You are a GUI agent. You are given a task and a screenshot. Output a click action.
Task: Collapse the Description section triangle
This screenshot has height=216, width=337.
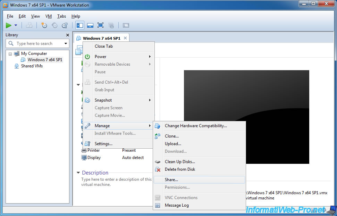pos(78,172)
